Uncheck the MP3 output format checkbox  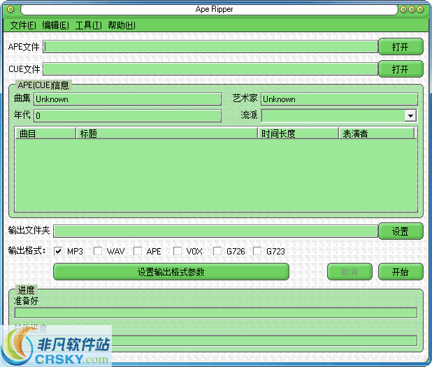[58, 251]
